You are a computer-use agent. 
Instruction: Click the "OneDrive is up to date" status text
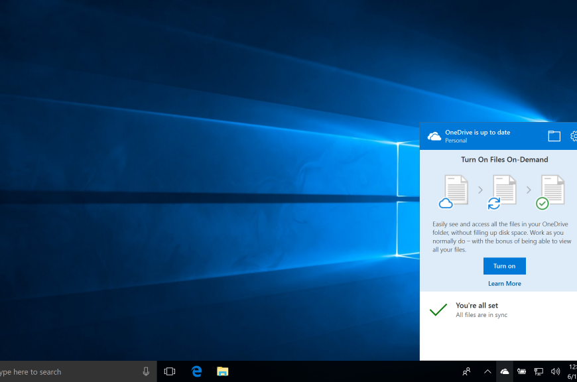point(478,133)
